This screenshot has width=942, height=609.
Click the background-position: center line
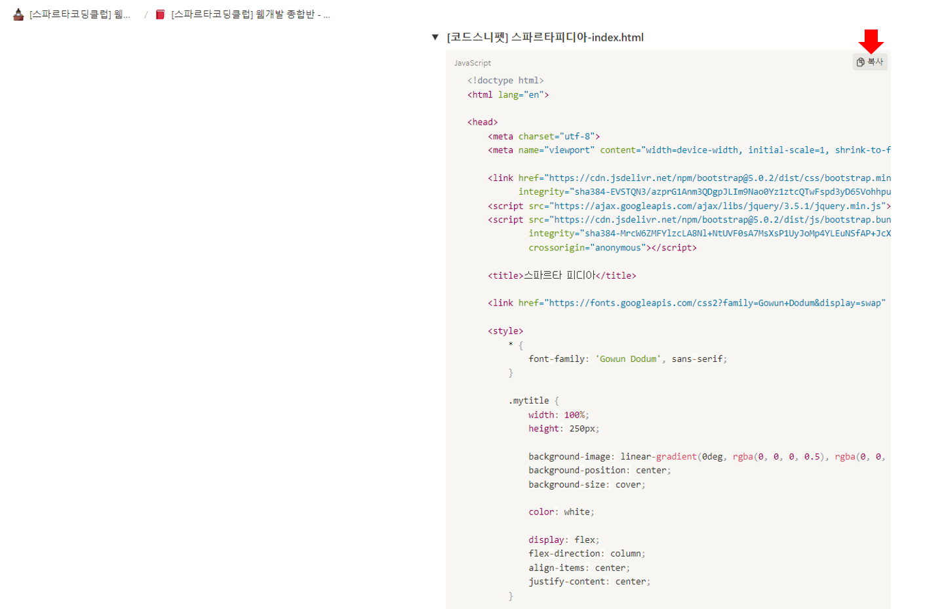click(x=600, y=470)
